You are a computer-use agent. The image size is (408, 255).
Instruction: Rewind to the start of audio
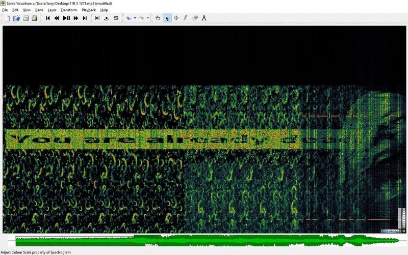pos(47,18)
